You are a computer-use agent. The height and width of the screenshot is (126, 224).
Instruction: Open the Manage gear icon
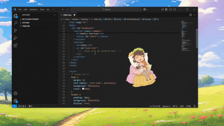tap(15, 101)
